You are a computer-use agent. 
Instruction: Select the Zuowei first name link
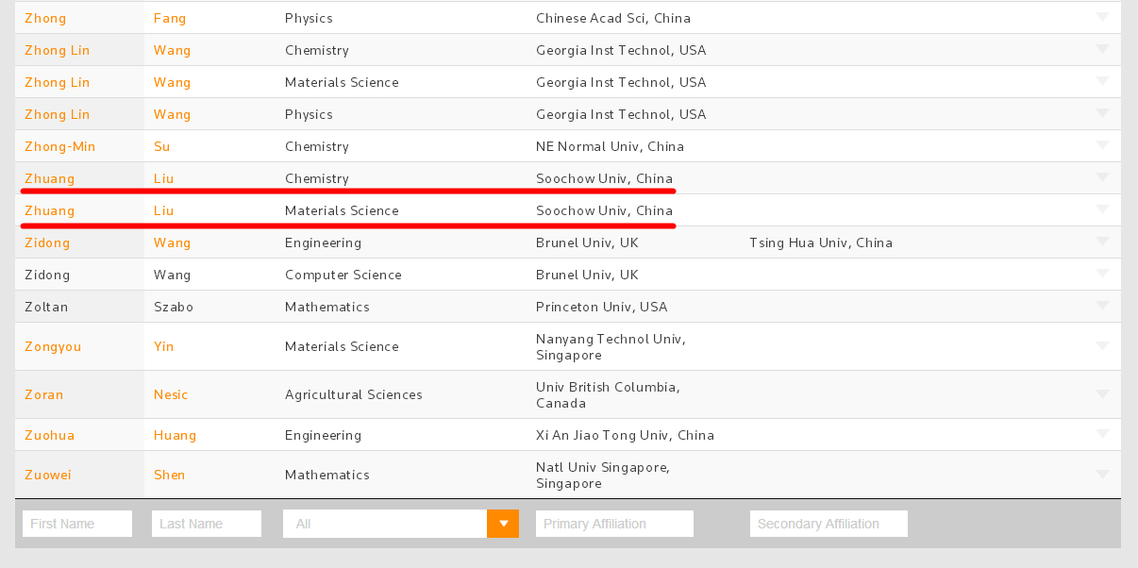click(x=48, y=475)
